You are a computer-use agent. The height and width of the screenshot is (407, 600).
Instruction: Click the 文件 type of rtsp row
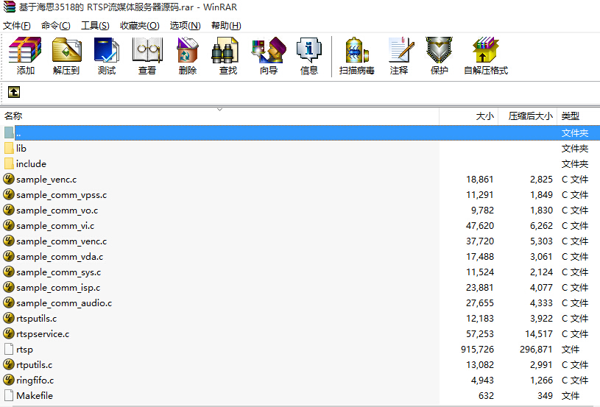(x=570, y=350)
